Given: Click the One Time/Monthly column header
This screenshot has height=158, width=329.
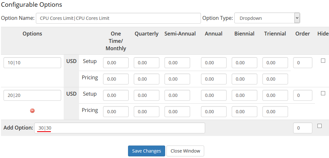Looking at the screenshot, I should 116,41.
